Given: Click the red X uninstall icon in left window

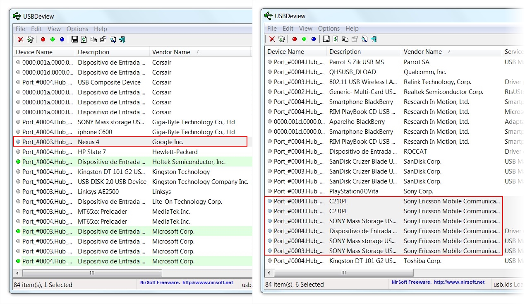Looking at the screenshot, I should tap(20, 39).
